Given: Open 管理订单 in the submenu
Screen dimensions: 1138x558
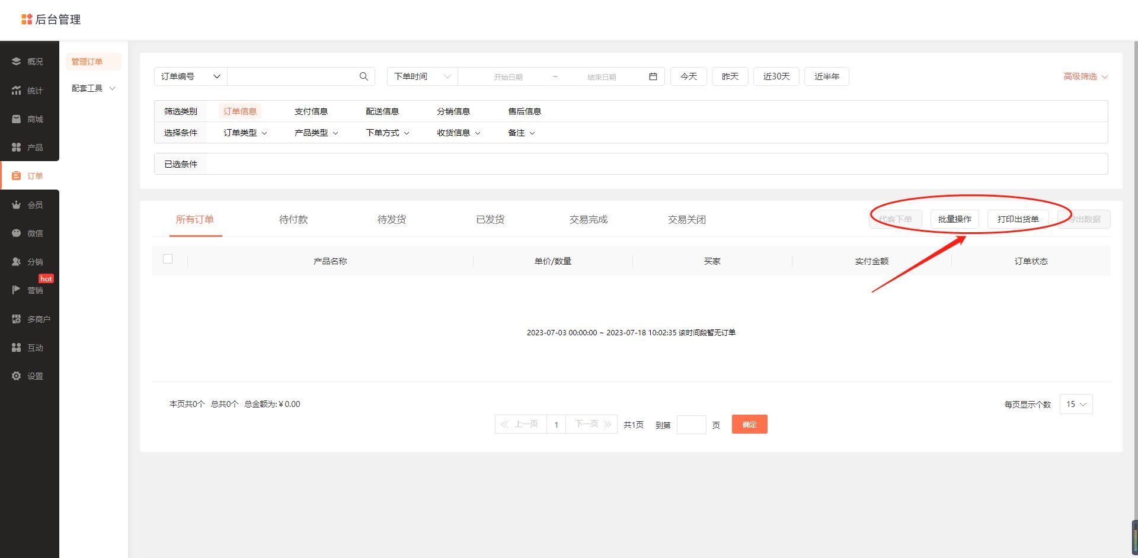Looking at the screenshot, I should [93, 62].
